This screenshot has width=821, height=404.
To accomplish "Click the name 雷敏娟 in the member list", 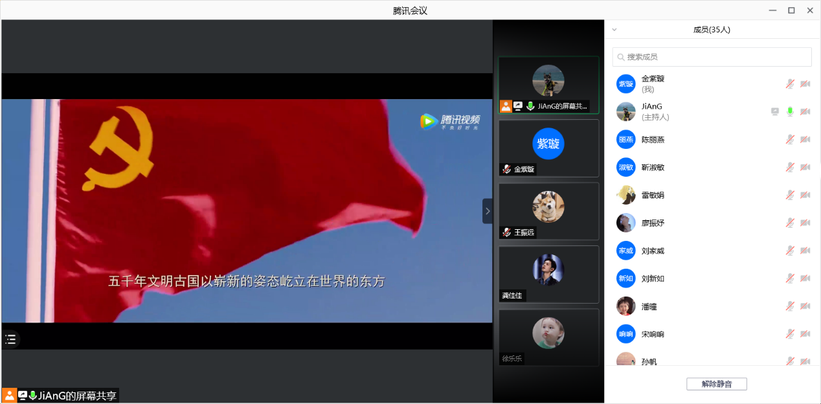I will (x=653, y=195).
